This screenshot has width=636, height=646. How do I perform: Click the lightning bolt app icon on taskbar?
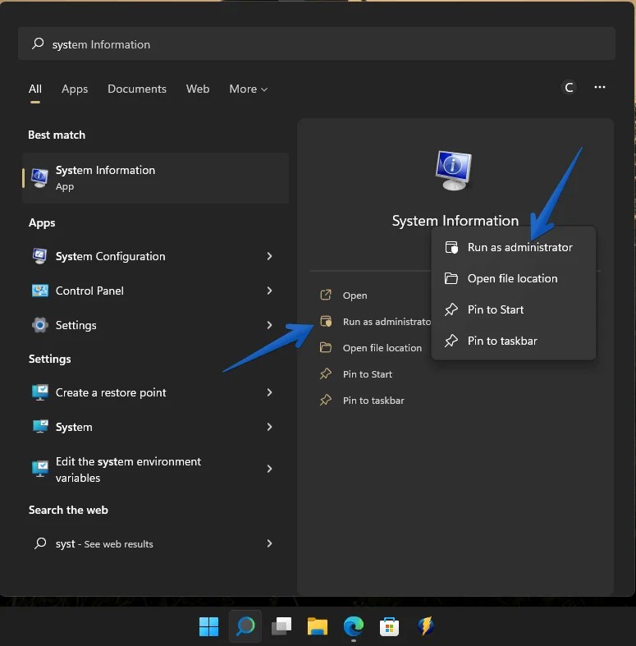pos(426,626)
